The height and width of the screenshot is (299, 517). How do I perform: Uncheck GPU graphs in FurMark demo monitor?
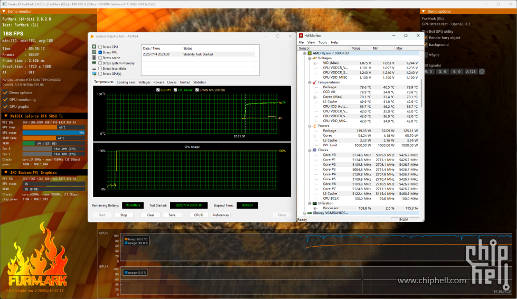click(x=5, y=107)
